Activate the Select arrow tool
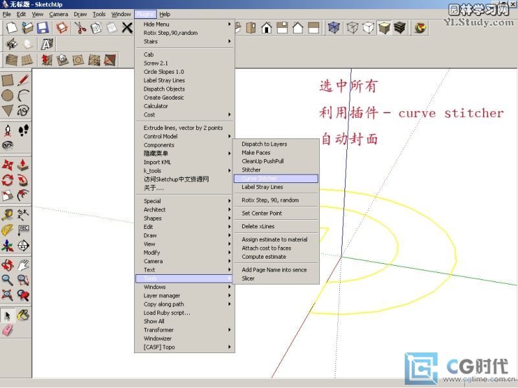Image resolution: width=518 pixels, height=388 pixels. click(x=8, y=316)
